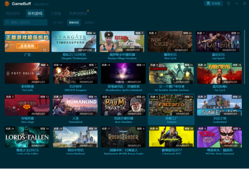
Task: Focus the game name search field
Action: (x=25, y=22)
